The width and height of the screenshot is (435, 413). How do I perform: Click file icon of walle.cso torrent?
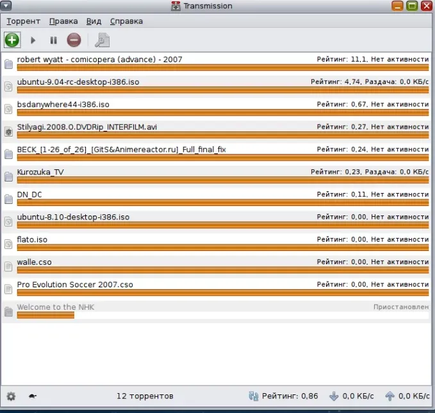pyautogui.click(x=8, y=266)
